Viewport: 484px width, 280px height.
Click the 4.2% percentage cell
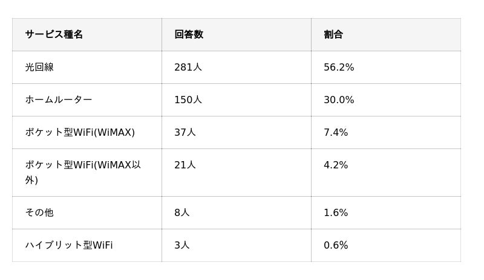coord(336,165)
